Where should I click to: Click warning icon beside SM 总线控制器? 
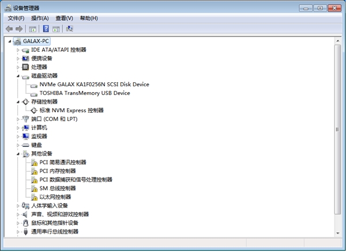tap(34, 188)
